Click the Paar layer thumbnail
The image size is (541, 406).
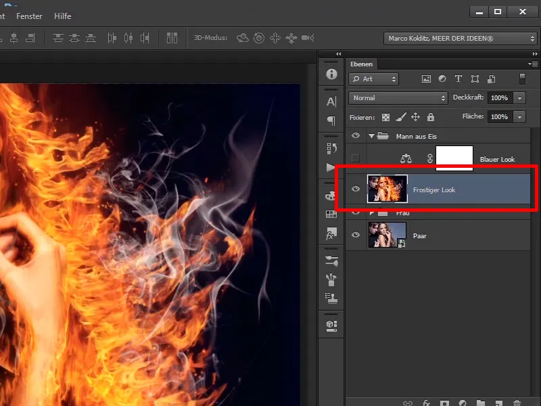tap(387, 235)
